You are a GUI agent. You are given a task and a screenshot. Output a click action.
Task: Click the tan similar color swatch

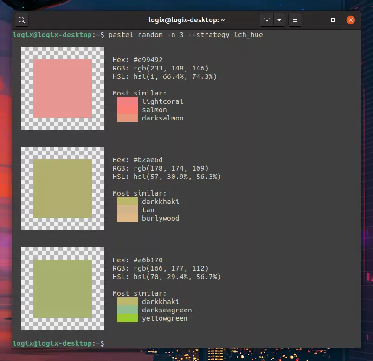pyautogui.click(x=127, y=210)
